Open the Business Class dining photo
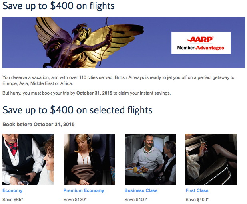 150,159
